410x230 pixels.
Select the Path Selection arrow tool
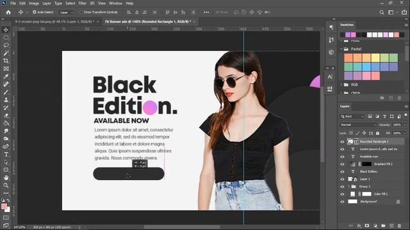[x=6, y=162]
